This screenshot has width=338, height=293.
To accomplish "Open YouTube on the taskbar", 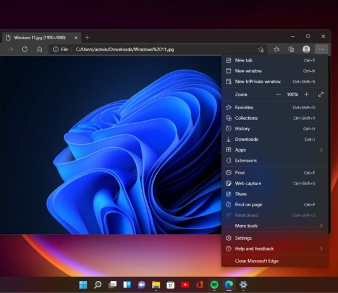I will 185,285.
